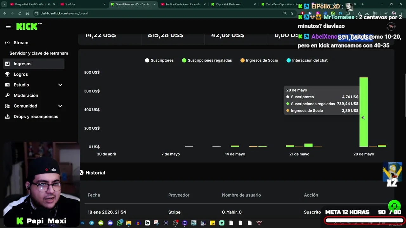Viewport: 406px width, 228px height.
Task: Reload the Kick dashboard page
Action: [x=20, y=13]
